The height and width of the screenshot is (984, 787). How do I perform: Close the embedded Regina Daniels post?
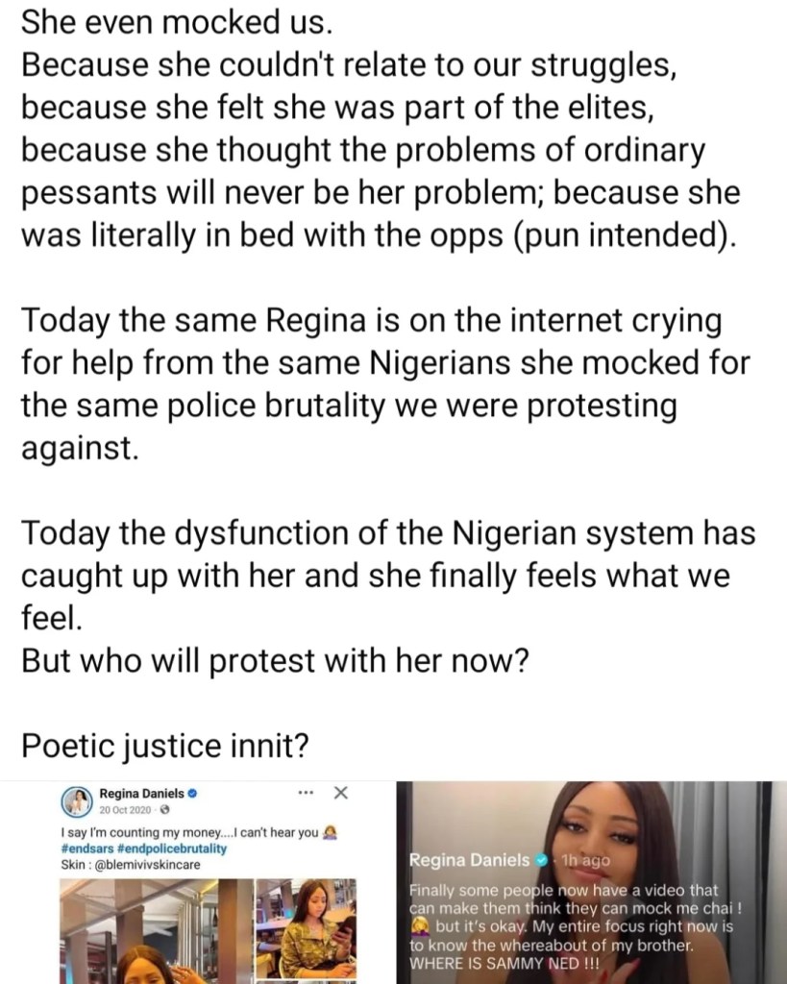(338, 794)
